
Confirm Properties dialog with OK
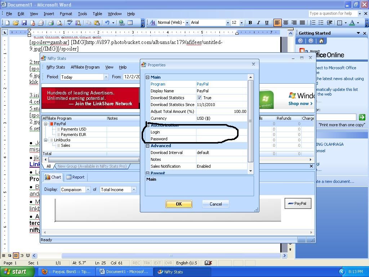click(x=179, y=204)
